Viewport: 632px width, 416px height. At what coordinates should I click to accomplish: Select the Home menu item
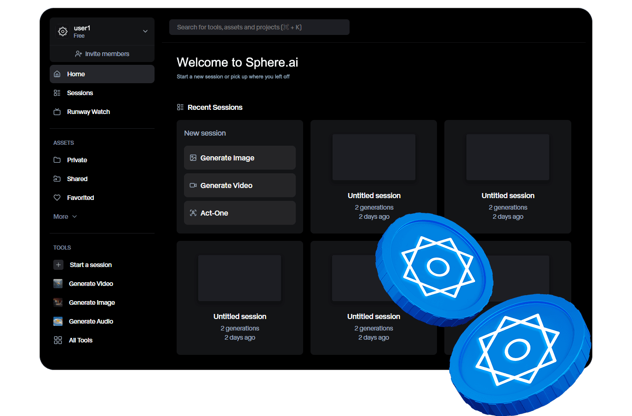pos(75,74)
